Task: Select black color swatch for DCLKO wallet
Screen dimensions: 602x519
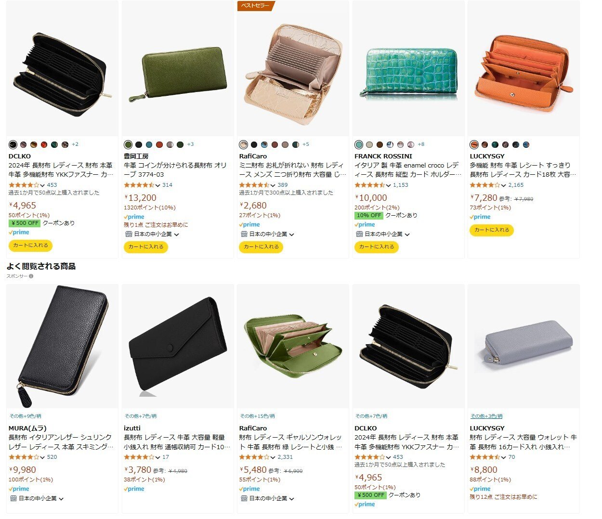Action: click(13, 144)
